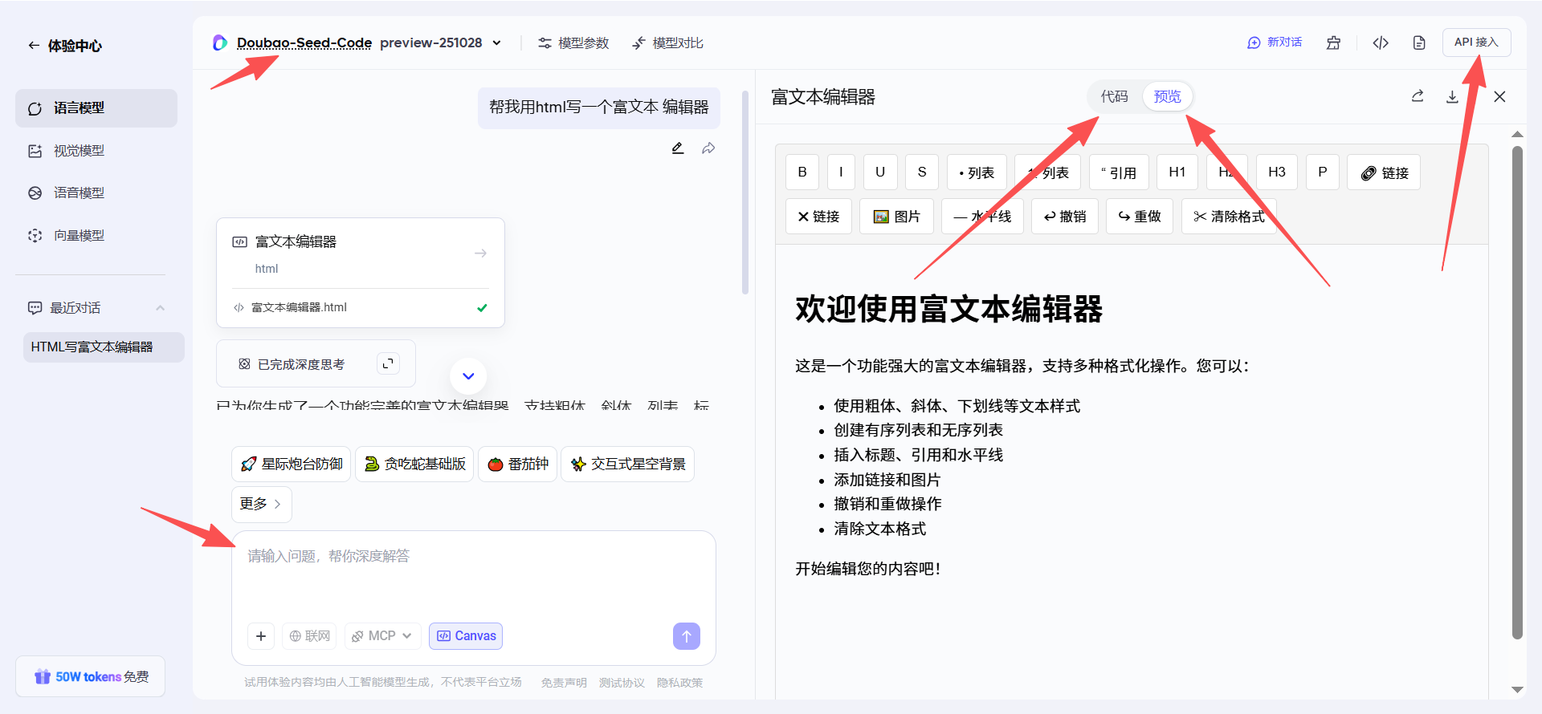Screen dimensions: 1542x714
Task: Remove link with the ✕ 链接 button
Action: click(x=819, y=217)
